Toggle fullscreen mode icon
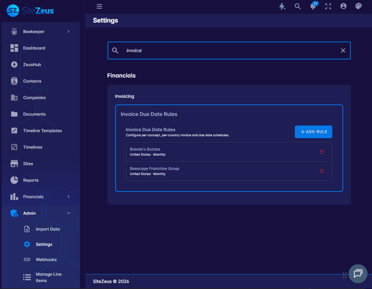The height and width of the screenshot is (289, 372). click(x=328, y=7)
